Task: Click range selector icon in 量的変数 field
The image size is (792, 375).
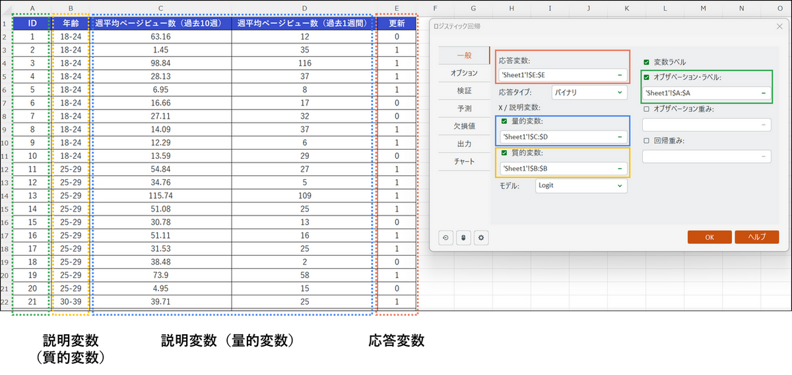Action: tap(620, 136)
